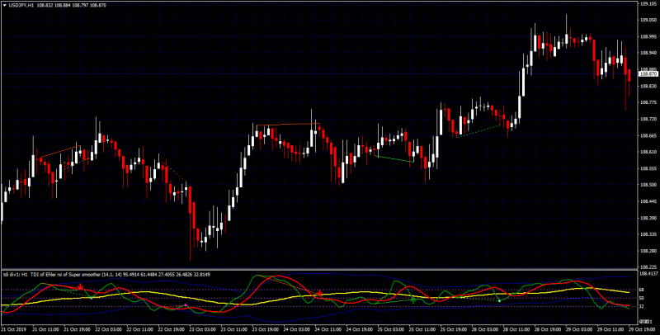The width and height of the screenshot is (660, 335).
Task: Click the green up arrow in the TDI indicator
Action: (413, 300)
